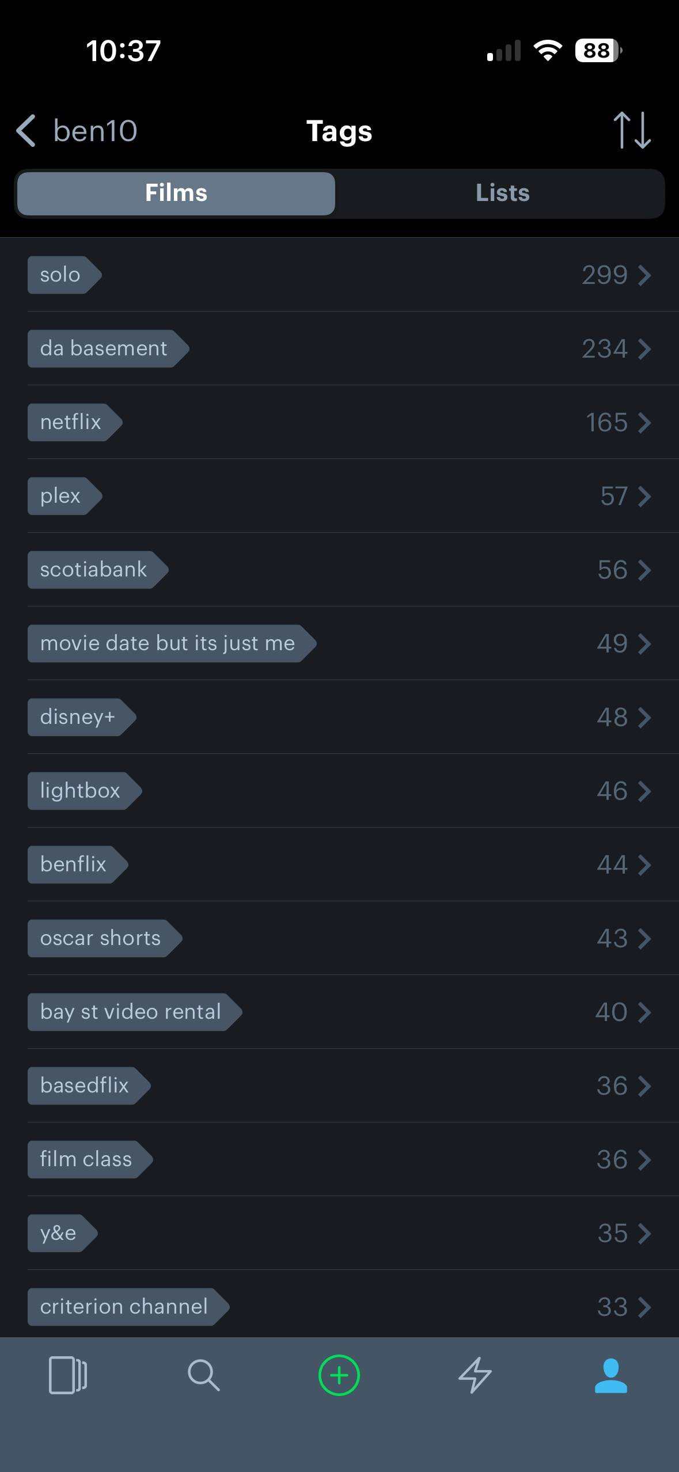Viewport: 679px width, 1472px height.
Task: Expand the solo tag chevron
Action: pos(645,275)
